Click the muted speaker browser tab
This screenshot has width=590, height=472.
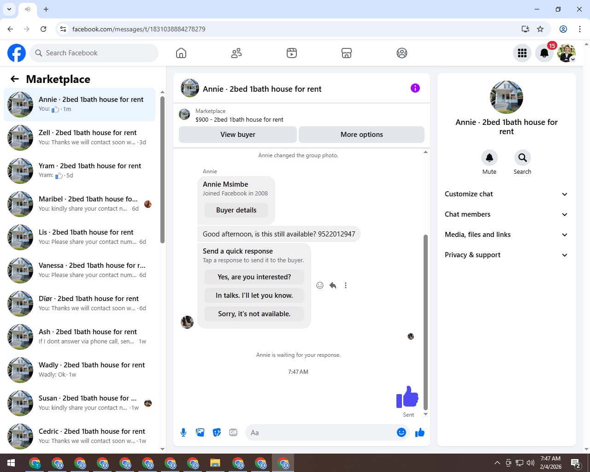coord(27,9)
